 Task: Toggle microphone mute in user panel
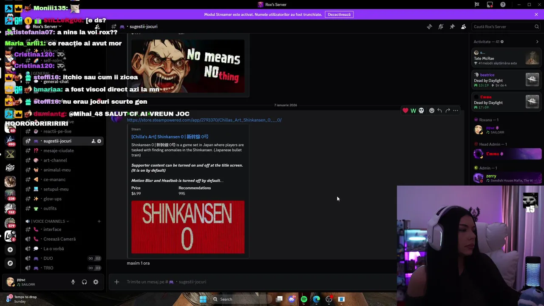(73, 282)
